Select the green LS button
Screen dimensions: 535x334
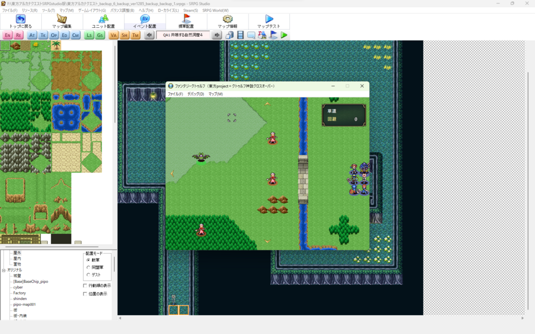tap(89, 35)
